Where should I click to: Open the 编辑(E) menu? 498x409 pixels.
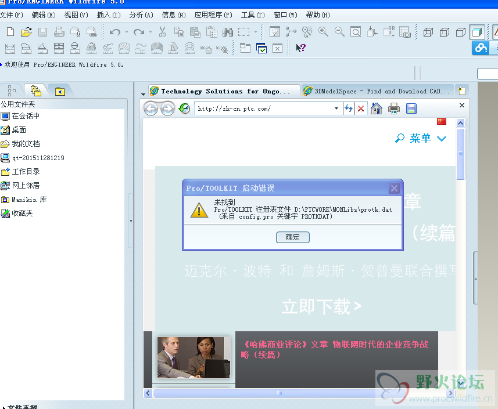pyautogui.click(x=44, y=15)
